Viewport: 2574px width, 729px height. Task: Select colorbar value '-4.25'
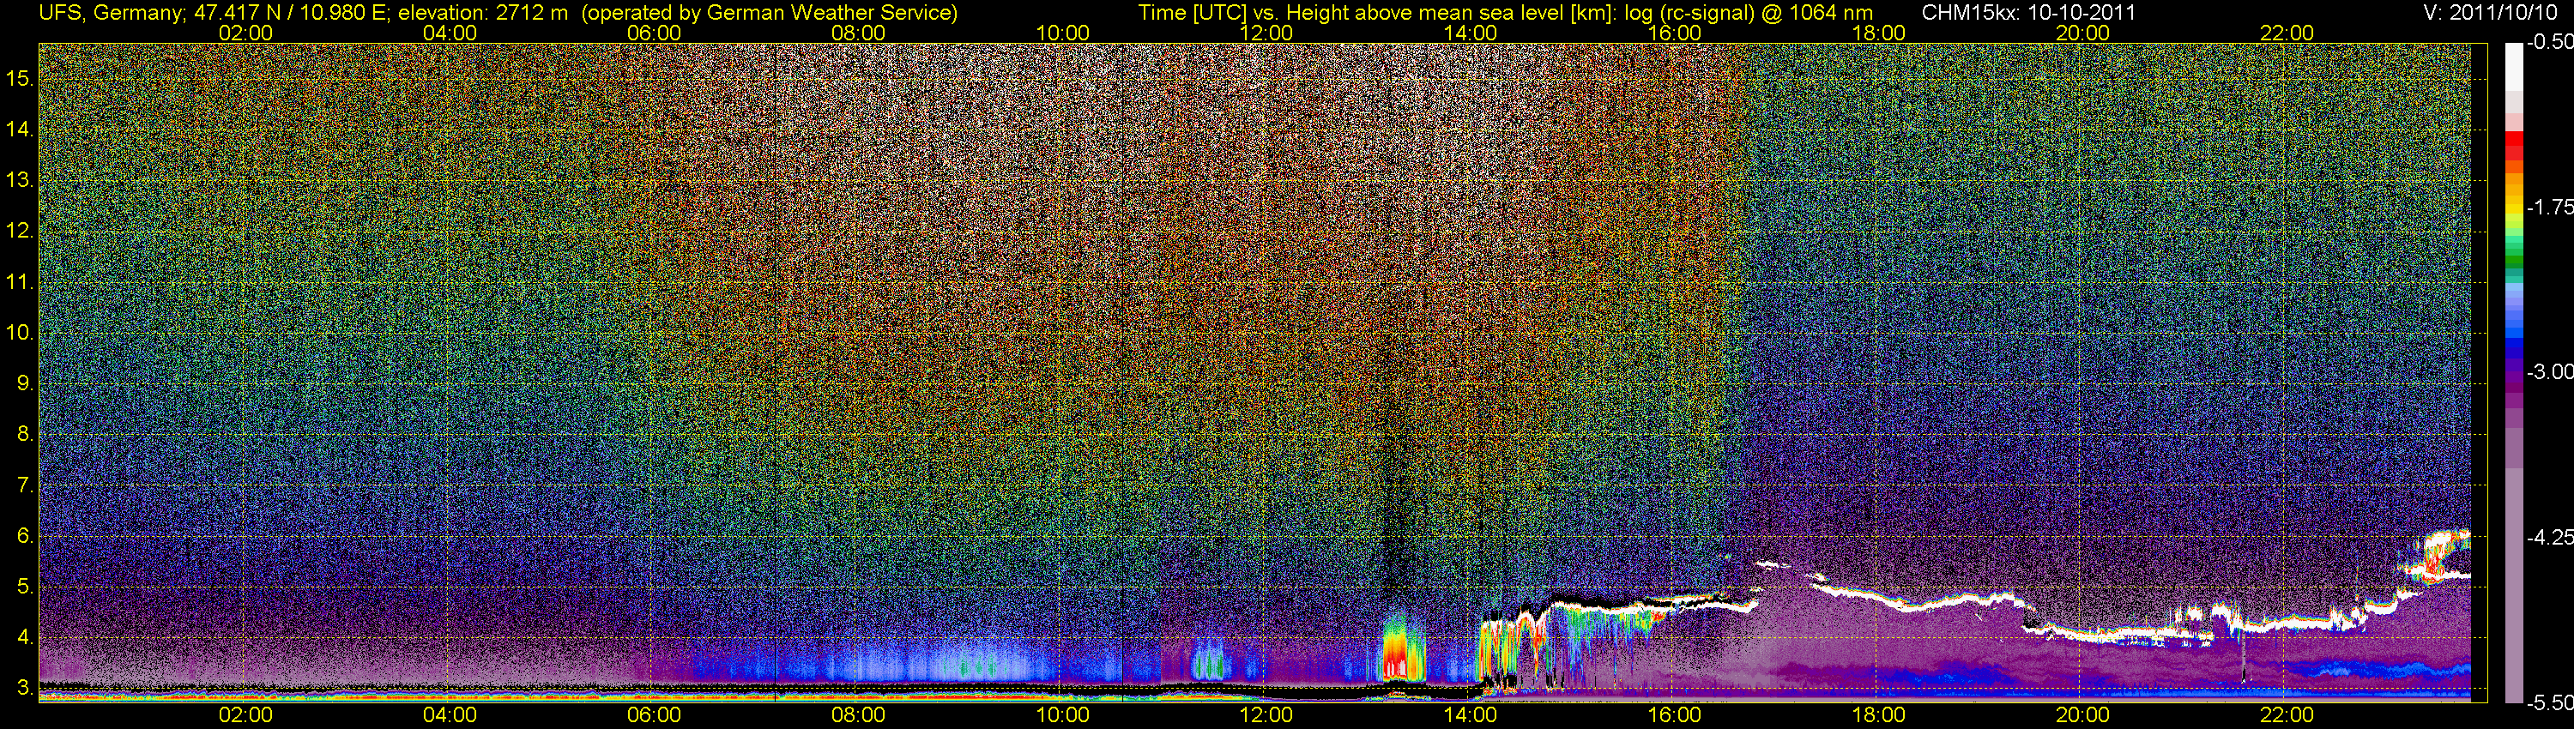click(x=2549, y=537)
